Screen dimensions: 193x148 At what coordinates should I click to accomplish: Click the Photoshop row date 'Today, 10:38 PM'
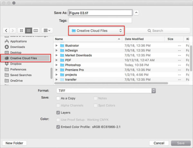(x=137, y=65)
